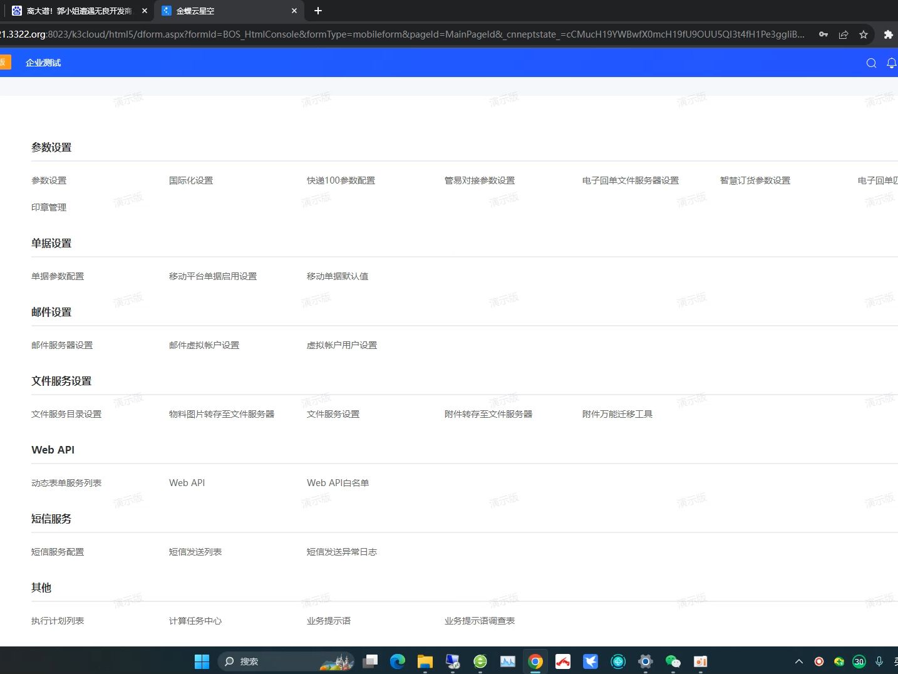
Task: Open 快递100参数配置
Action: [x=341, y=180]
